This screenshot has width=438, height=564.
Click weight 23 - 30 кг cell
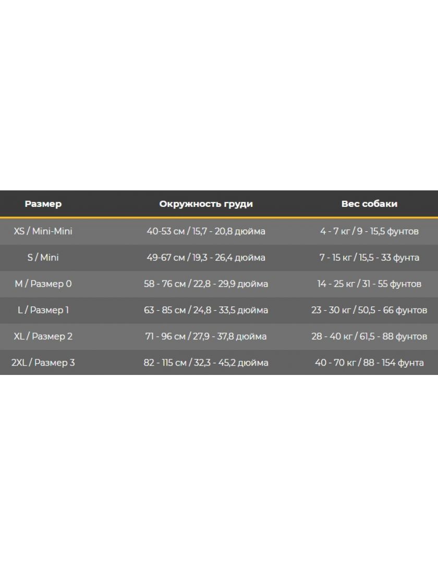pos(369,310)
